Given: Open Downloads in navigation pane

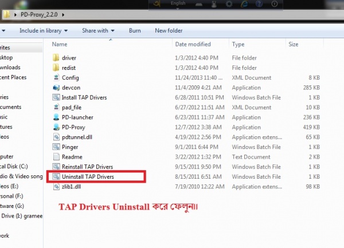Looking at the screenshot, I should (x=10, y=68).
